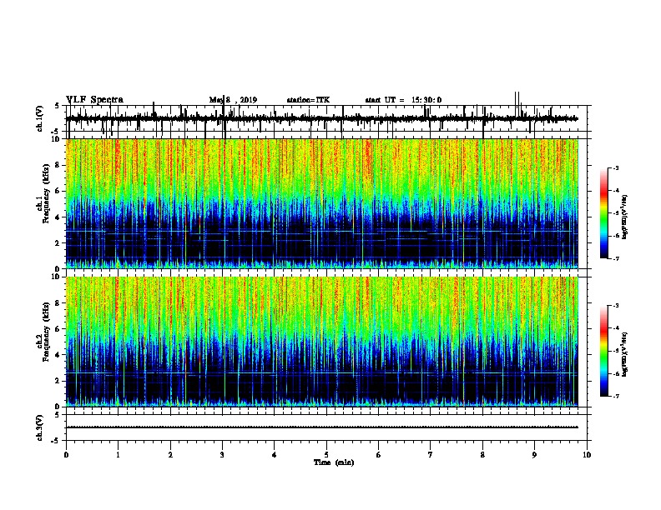This screenshot has height=510, width=661.
Task: Click the "ch.3(V)" axis label
Action: pyautogui.click(x=40, y=427)
